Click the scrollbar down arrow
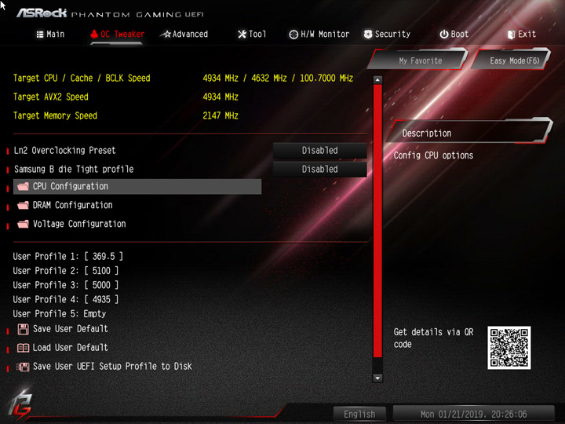 pyautogui.click(x=377, y=378)
